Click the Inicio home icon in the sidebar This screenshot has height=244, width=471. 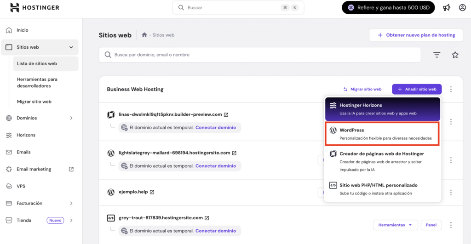pos(9,30)
